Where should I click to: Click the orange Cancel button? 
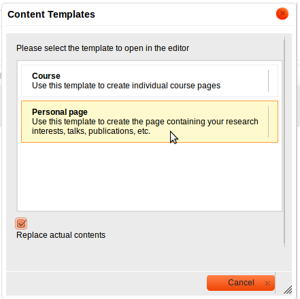click(241, 283)
